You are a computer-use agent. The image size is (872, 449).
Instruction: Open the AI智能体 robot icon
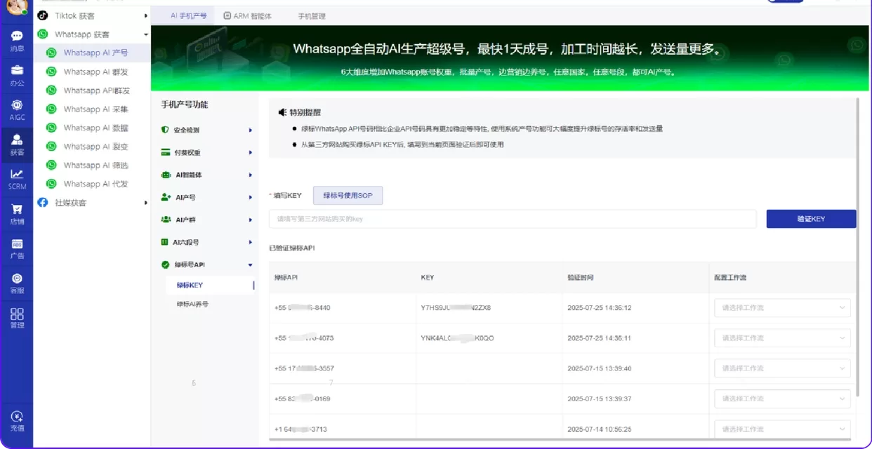pos(165,175)
